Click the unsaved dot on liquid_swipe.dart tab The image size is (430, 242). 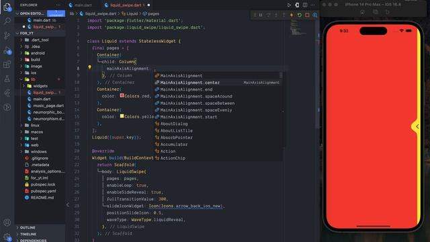pyautogui.click(x=148, y=5)
